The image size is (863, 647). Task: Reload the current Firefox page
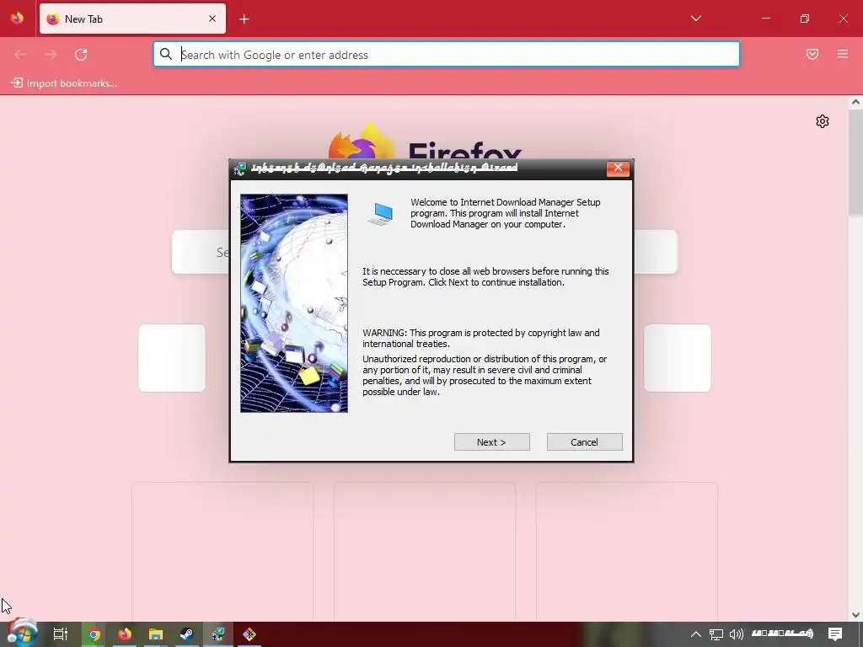point(81,55)
